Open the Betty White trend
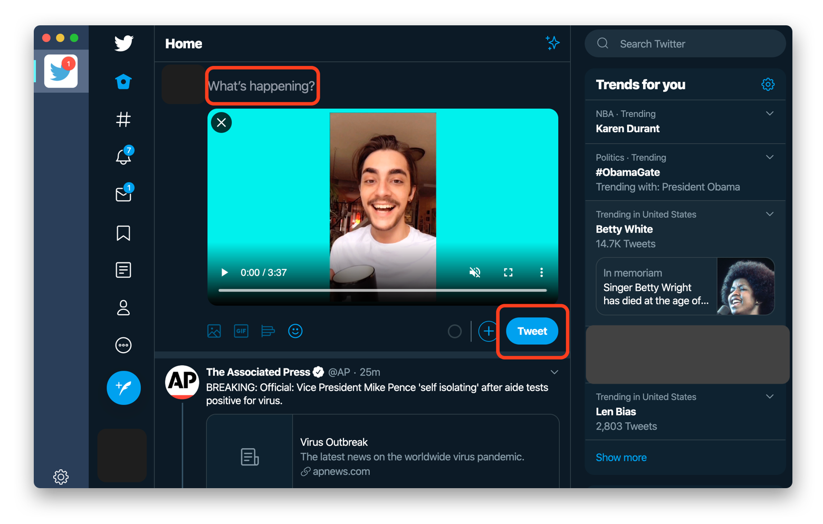 [x=624, y=229]
